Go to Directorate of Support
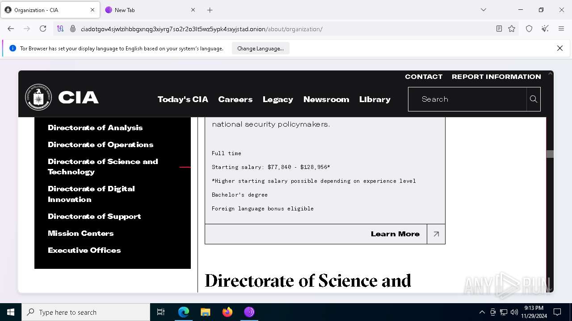The image size is (572, 321). pos(94,216)
